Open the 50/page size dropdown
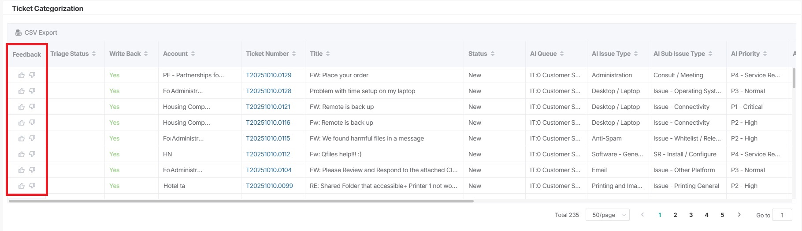Viewport: 802px width, 231px height. tap(608, 215)
